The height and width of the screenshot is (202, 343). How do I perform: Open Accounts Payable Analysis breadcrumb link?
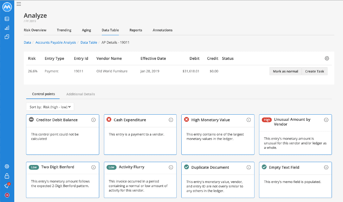point(55,42)
